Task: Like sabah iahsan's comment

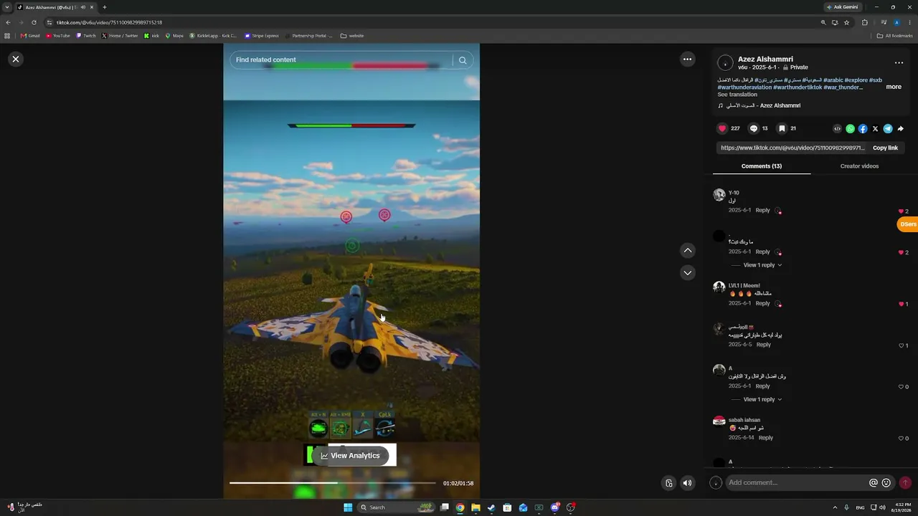Action: (902, 438)
